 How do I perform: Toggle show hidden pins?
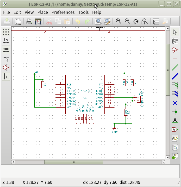tap(6, 67)
